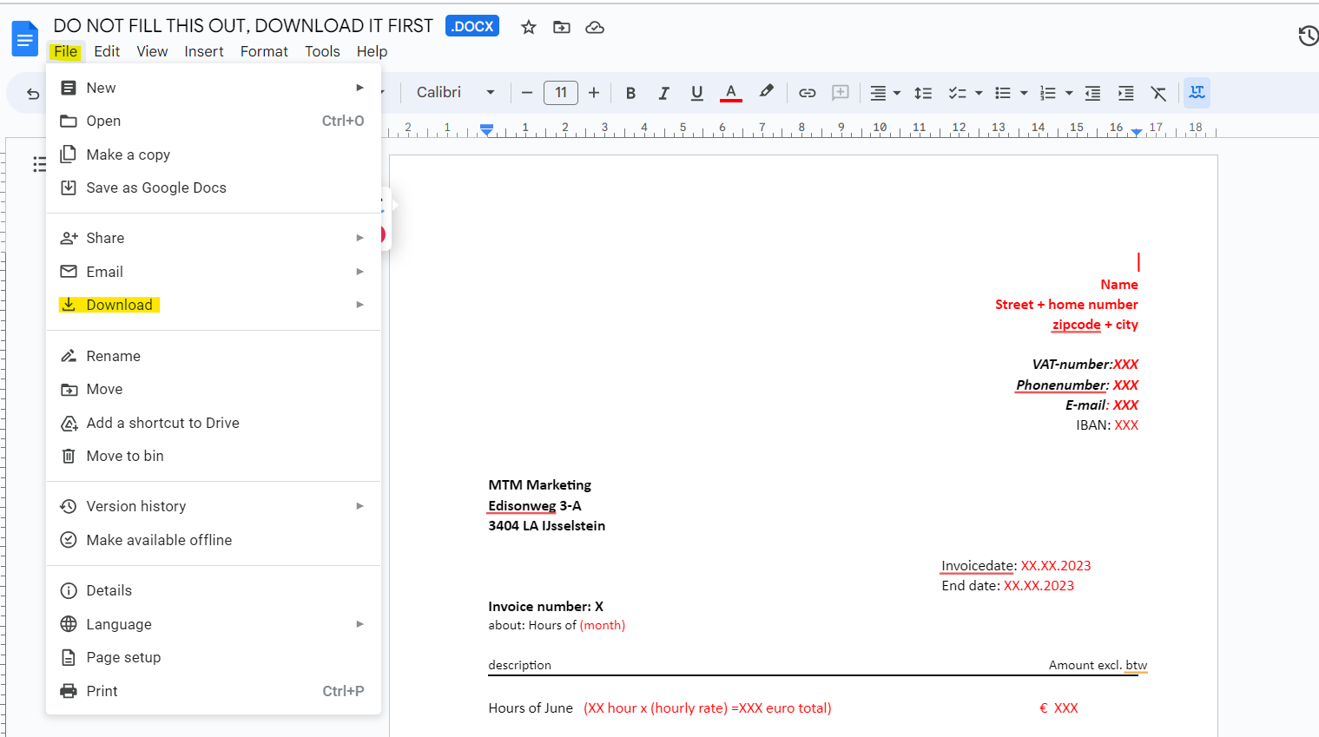Select Make a copy from File menu
The height and width of the screenshot is (737, 1319).
point(128,155)
